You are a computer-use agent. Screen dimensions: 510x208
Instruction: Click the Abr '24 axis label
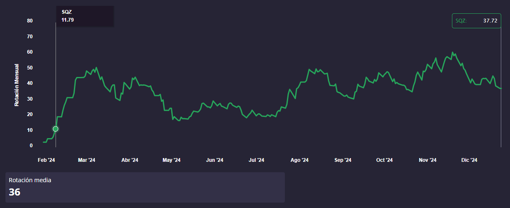[129, 160]
